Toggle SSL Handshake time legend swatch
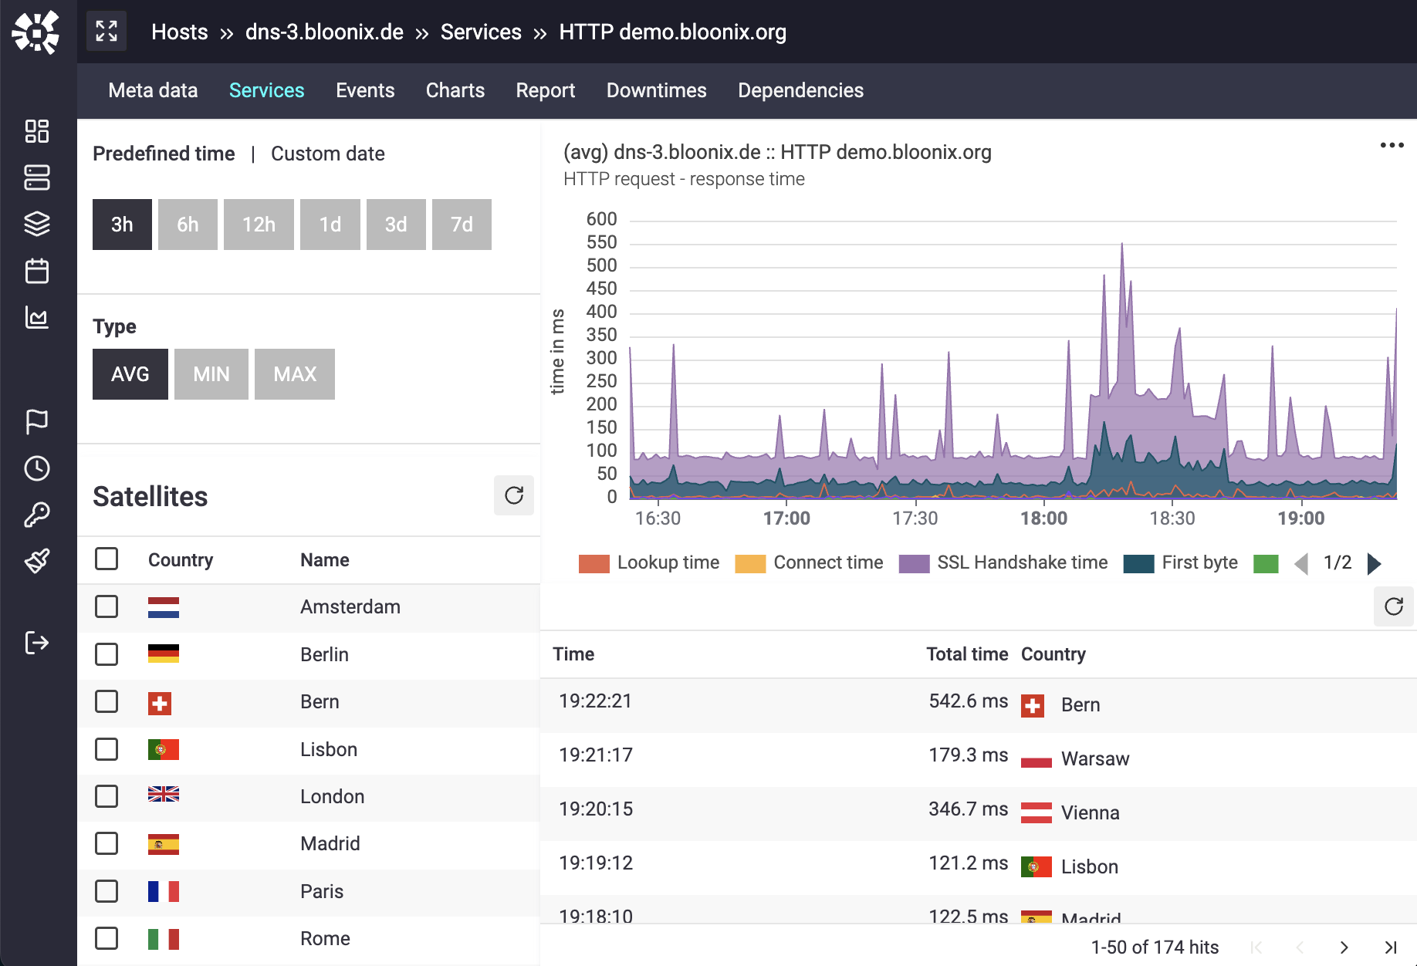 coord(915,564)
